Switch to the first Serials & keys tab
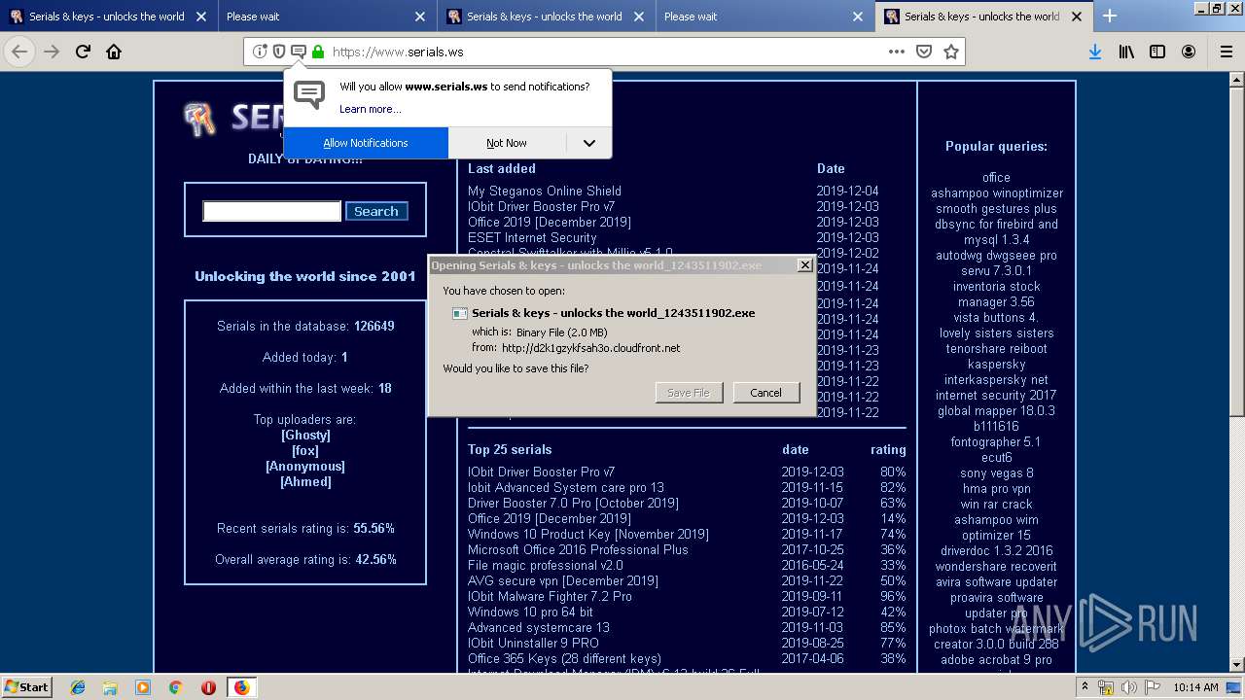 pyautogui.click(x=109, y=17)
